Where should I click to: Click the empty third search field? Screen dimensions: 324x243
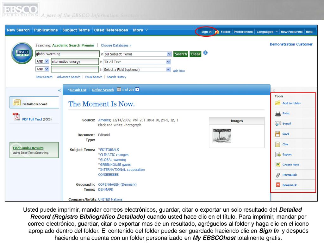[x=75, y=69]
